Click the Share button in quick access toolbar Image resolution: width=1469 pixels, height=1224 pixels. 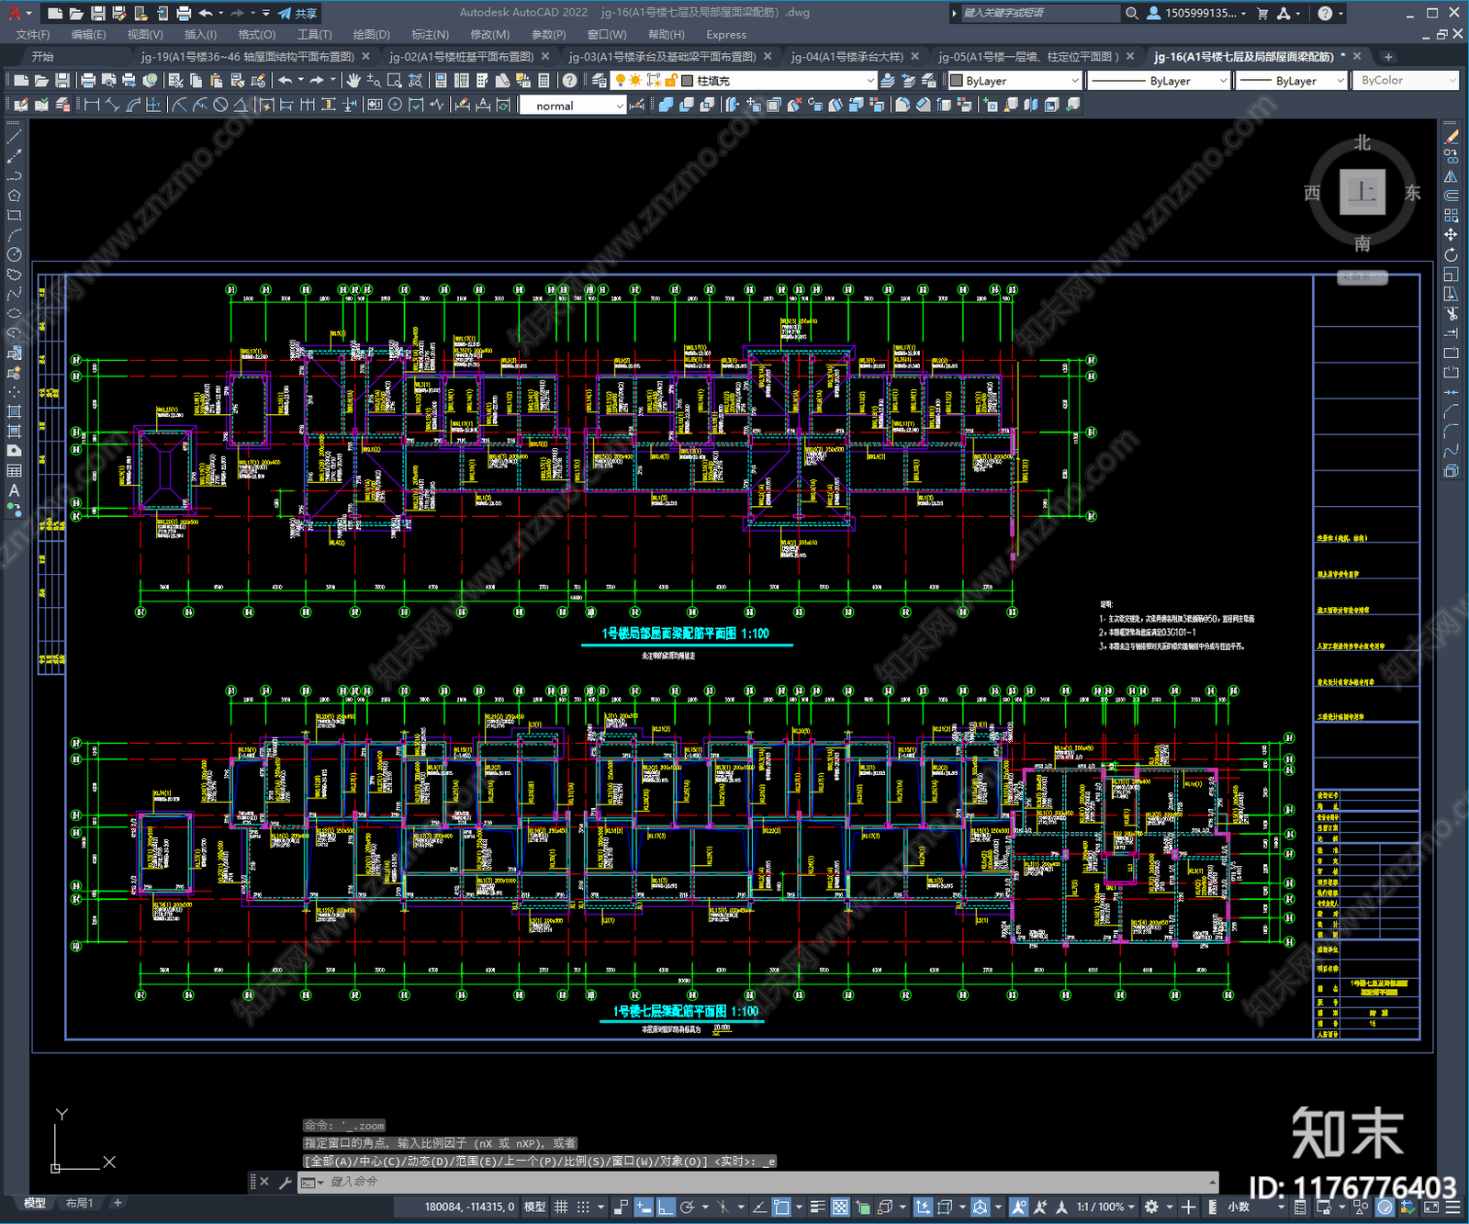[x=298, y=13]
